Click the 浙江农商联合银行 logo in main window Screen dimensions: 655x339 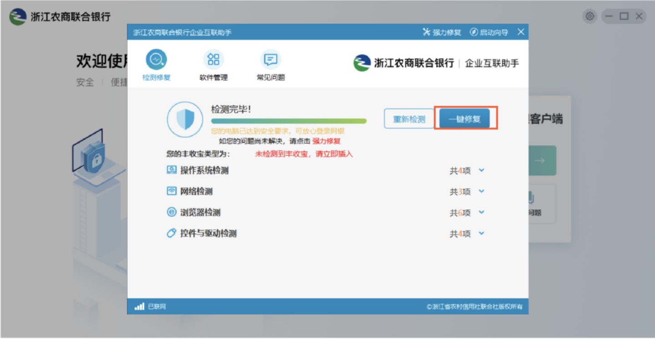click(x=60, y=17)
